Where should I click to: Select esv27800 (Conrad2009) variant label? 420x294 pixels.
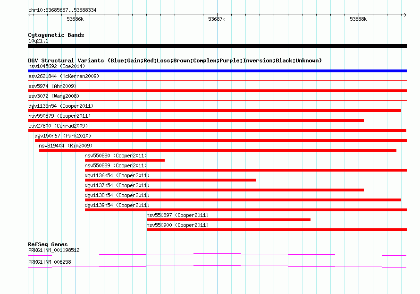(58, 126)
